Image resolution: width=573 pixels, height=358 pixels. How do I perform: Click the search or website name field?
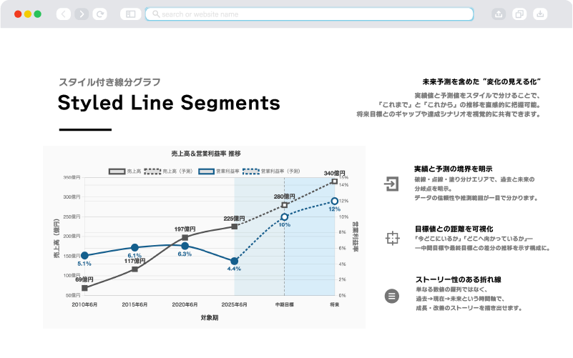309,14
